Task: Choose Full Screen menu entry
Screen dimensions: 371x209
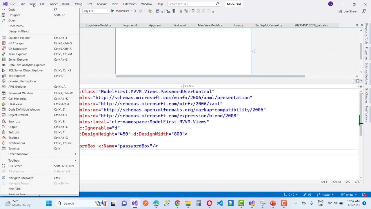Action: [x=39, y=166]
